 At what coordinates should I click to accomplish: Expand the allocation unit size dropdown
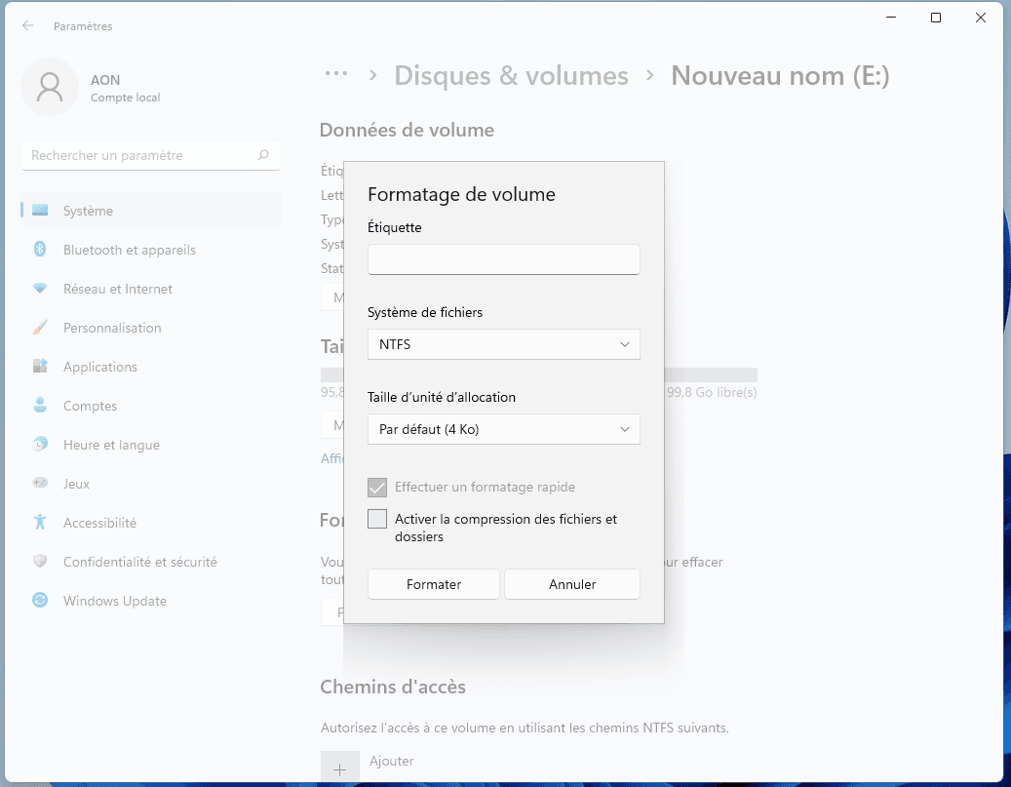tap(503, 429)
